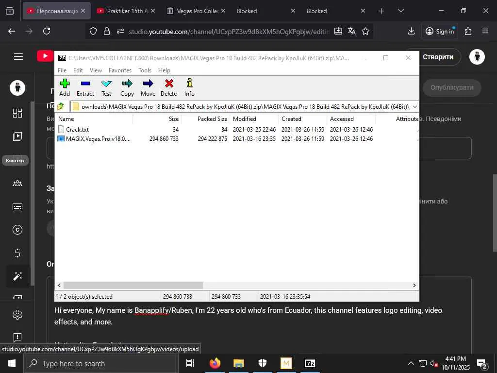The width and height of the screenshot is (497, 373).
Task: Click the Створити button in YouTube Studio
Action: pyautogui.click(x=438, y=57)
